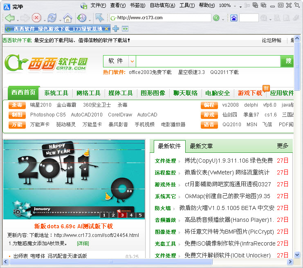Open the 100% zoom level dropdown
This screenshot has height=268, width=303.
227,5
